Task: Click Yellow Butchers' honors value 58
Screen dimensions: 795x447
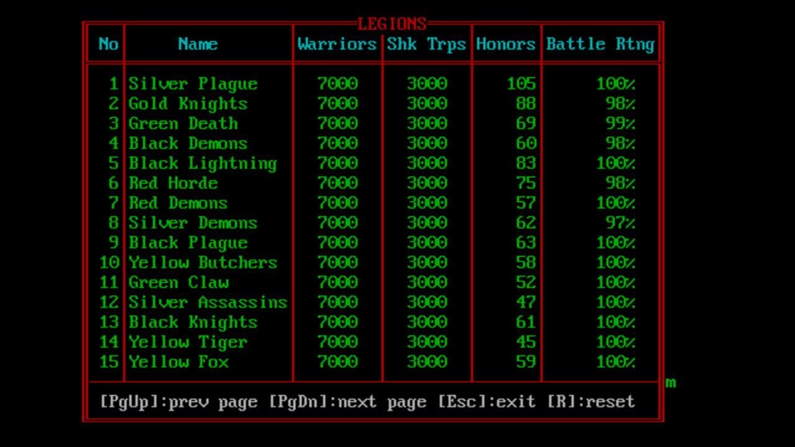Action: (x=526, y=263)
